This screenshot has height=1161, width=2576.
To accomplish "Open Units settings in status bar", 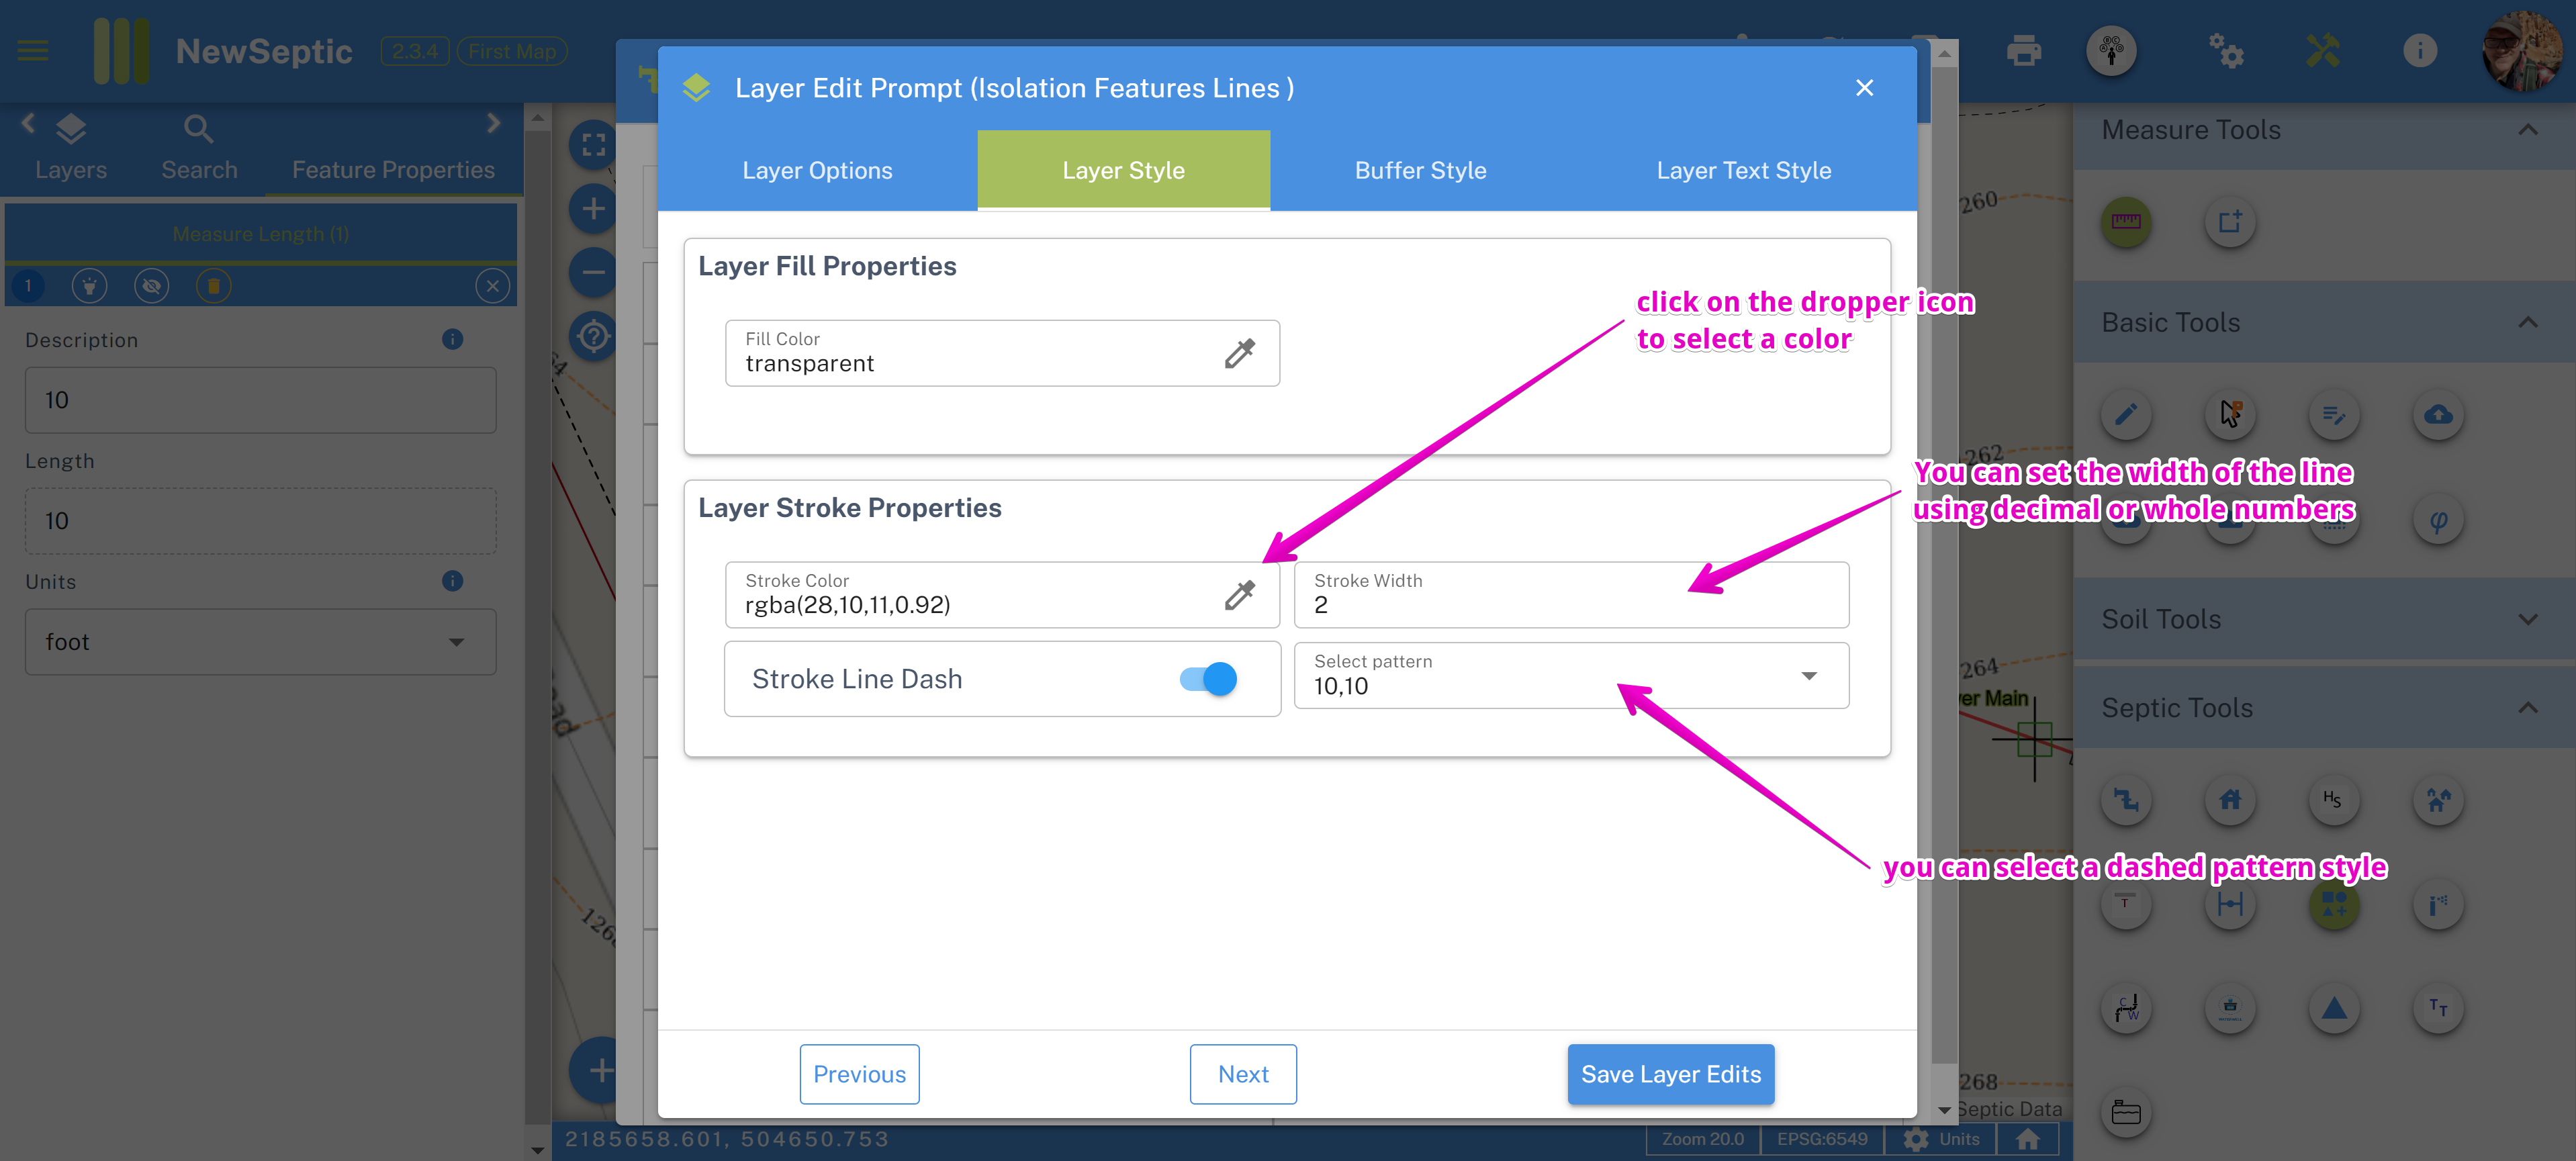I will [1941, 1139].
